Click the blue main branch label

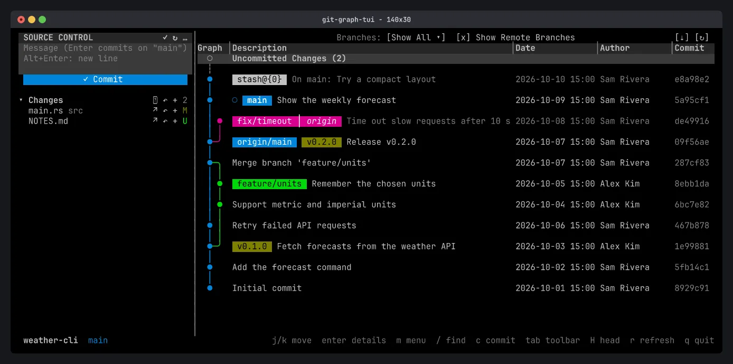(257, 100)
